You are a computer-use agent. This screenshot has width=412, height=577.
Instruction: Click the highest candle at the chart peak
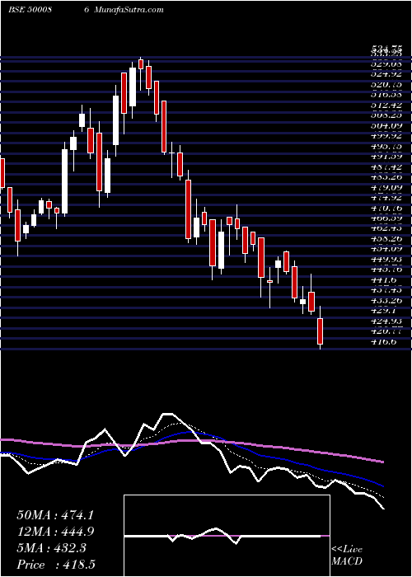pos(141,64)
